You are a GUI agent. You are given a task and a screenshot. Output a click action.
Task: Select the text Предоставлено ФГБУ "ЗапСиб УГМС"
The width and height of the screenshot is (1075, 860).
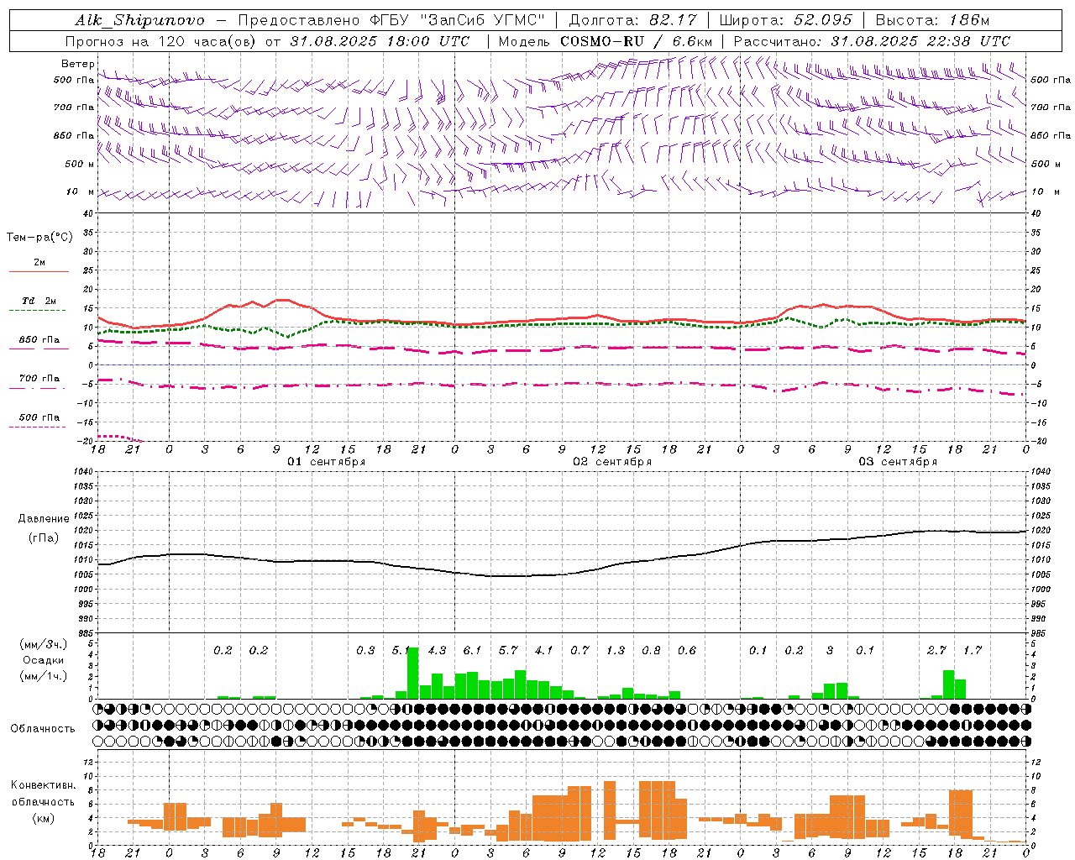click(x=393, y=20)
